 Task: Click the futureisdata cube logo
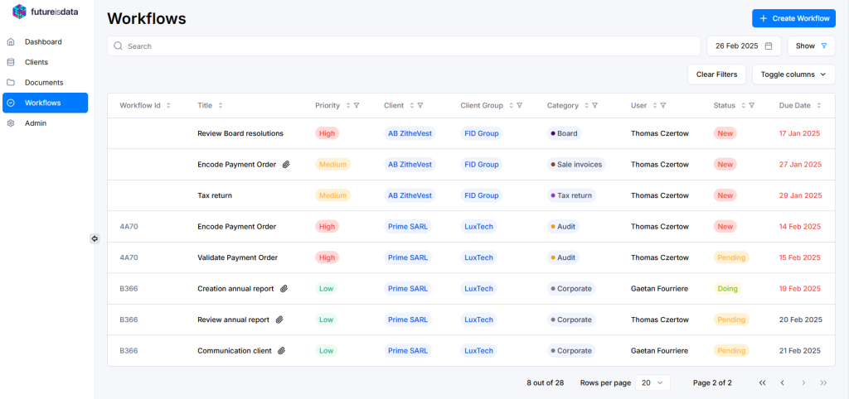[19, 12]
